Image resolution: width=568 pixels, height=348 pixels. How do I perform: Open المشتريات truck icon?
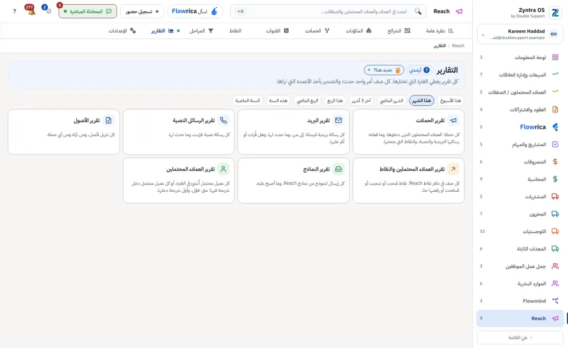click(555, 196)
